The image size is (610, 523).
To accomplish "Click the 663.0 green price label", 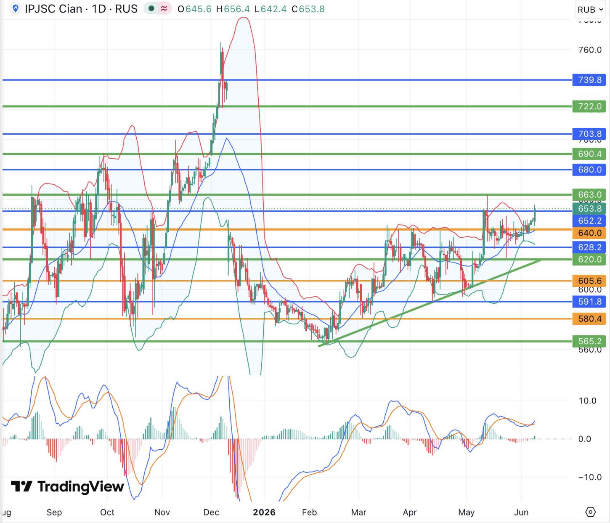I will tap(589, 195).
